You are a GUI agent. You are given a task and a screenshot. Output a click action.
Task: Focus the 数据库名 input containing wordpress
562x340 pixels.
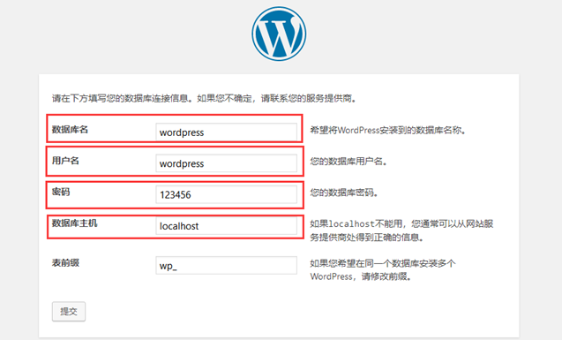[x=226, y=132]
